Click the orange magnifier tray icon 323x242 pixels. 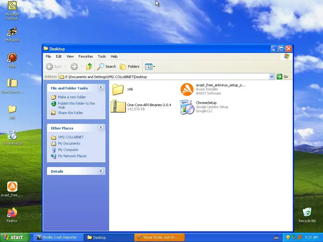tap(300, 238)
